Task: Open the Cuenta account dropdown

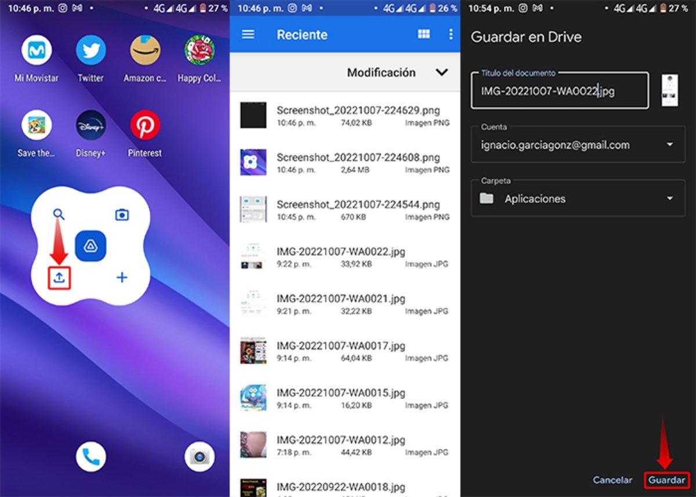Action: pos(578,145)
